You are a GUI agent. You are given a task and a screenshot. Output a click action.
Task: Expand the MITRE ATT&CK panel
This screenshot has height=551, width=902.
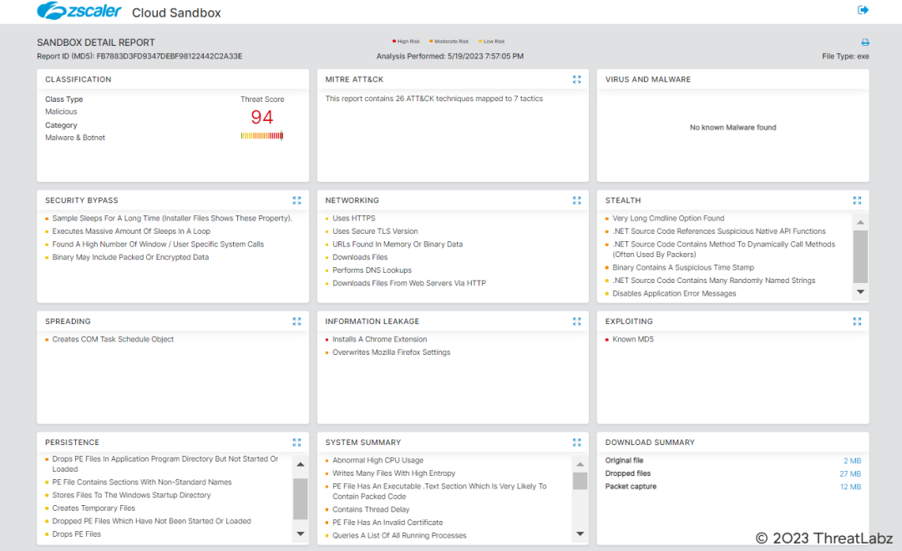pyautogui.click(x=576, y=79)
